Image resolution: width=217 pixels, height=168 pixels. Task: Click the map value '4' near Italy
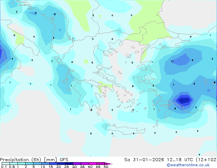pyautogui.click(x=12, y=59)
